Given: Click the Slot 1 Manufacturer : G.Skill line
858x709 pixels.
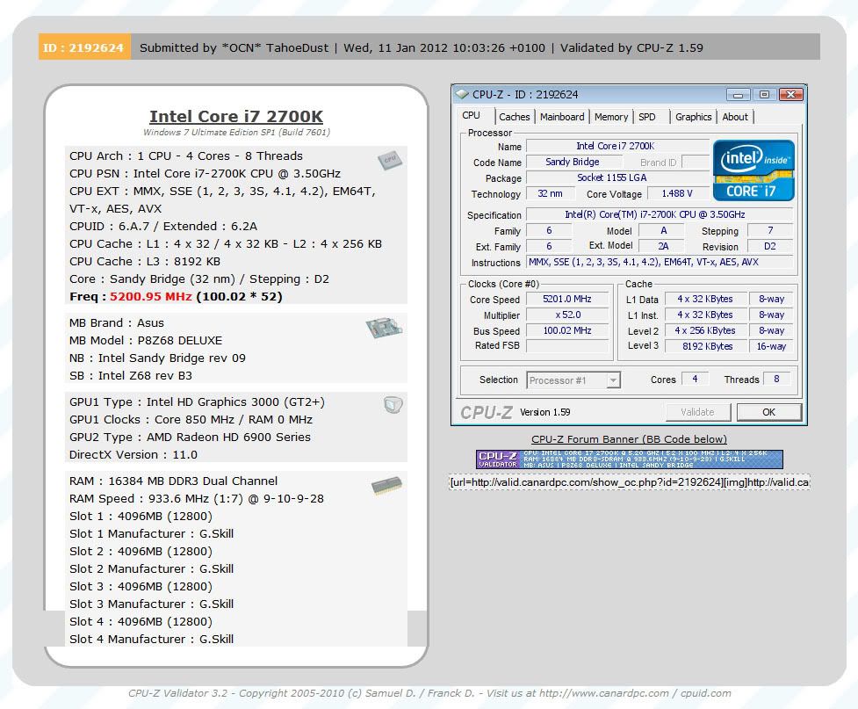Looking at the screenshot, I should pyautogui.click(x=152, y=534).
